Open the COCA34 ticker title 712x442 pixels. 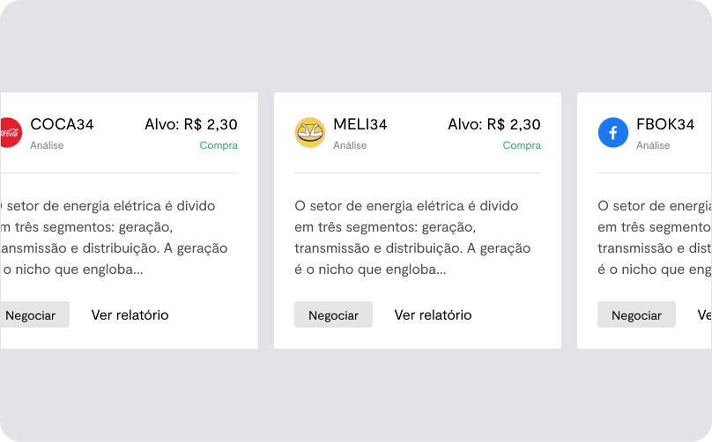click(62, 124)
